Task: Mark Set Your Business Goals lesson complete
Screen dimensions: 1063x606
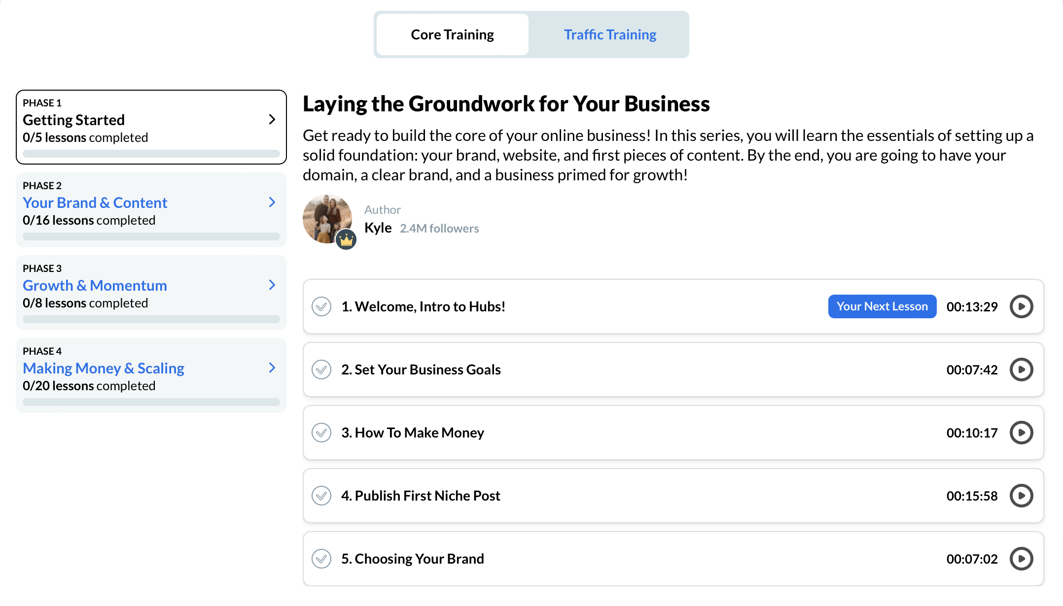Action: pos(321,370)
